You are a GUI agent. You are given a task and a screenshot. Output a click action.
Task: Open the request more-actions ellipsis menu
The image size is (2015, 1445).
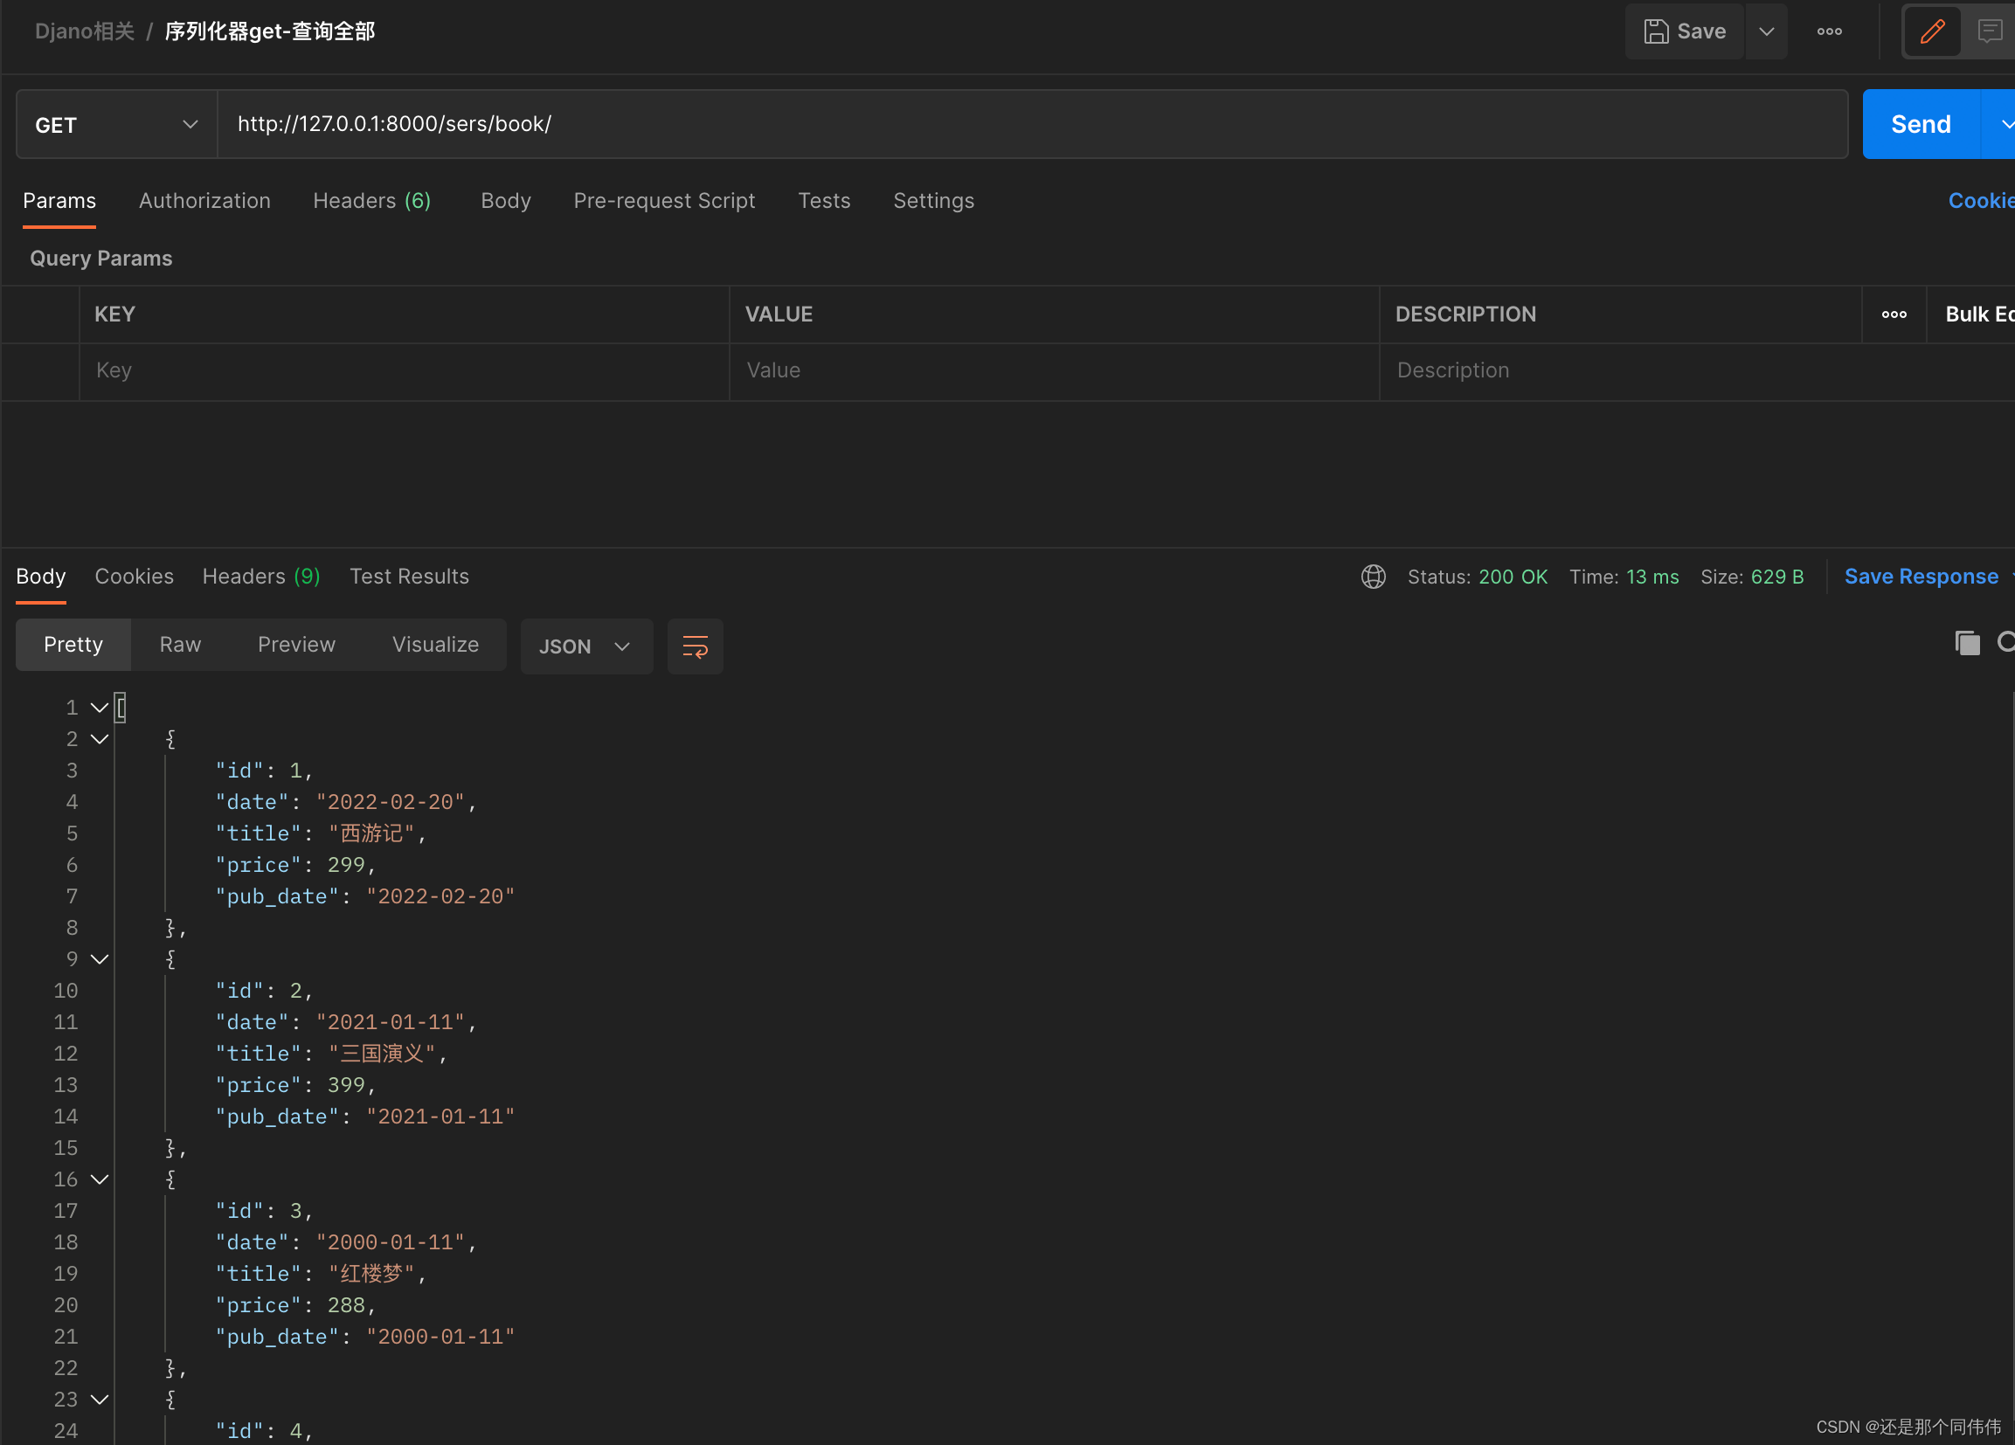[1829, 31]
